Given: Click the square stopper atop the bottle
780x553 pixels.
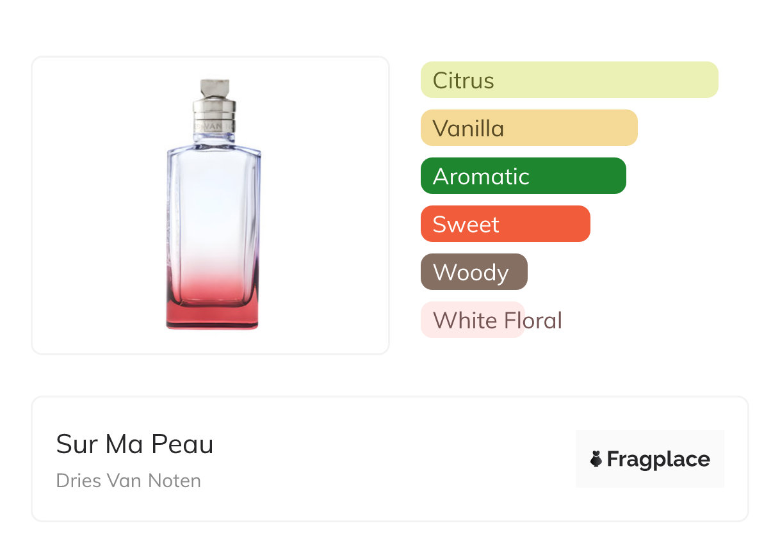Looking at the screenshot, I should click(215, 86).
